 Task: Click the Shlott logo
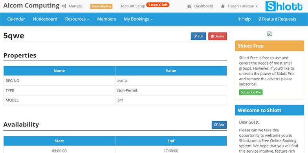(x=284, y=6)
